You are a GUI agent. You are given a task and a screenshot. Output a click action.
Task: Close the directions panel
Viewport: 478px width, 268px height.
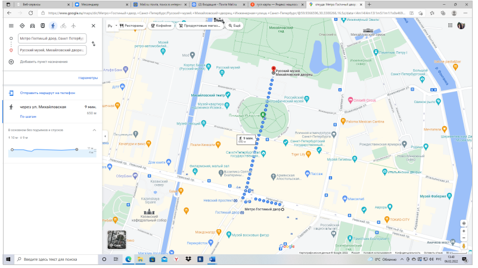tap(94, 26)
